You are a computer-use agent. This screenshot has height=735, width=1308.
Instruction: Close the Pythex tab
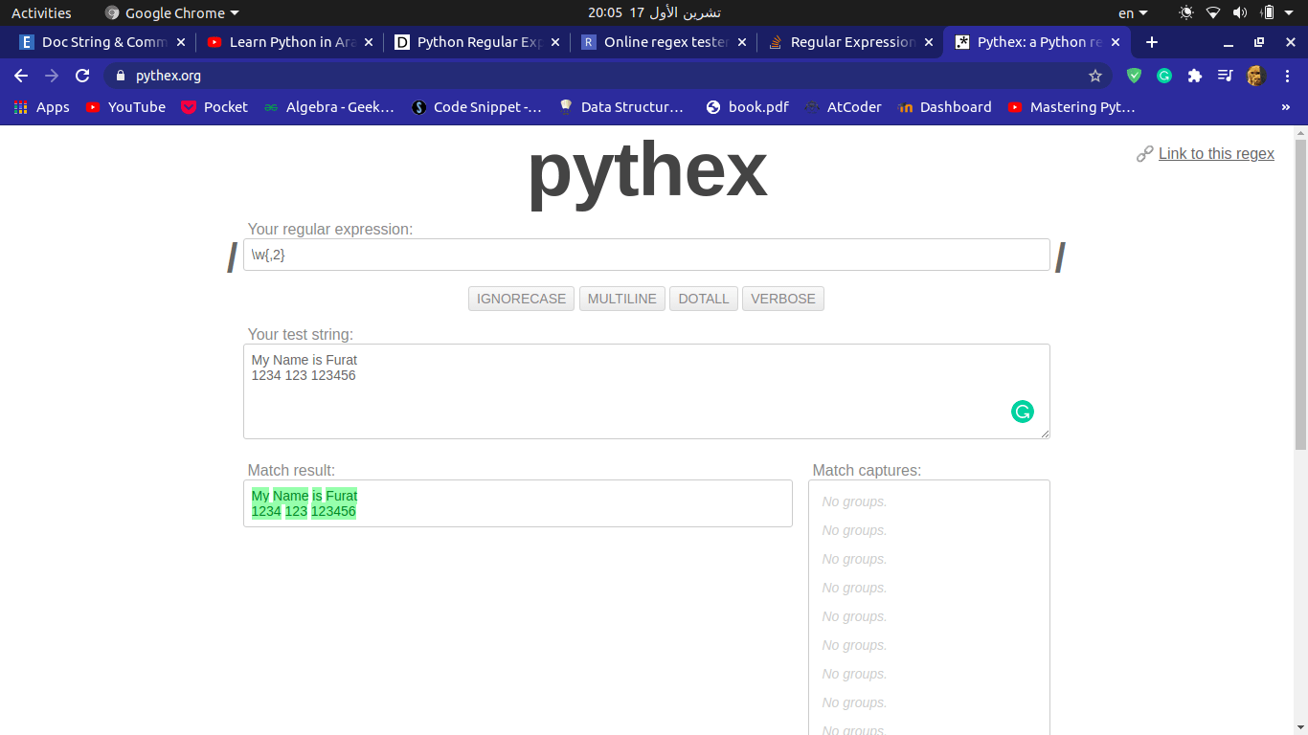[x=1116, y=42]
